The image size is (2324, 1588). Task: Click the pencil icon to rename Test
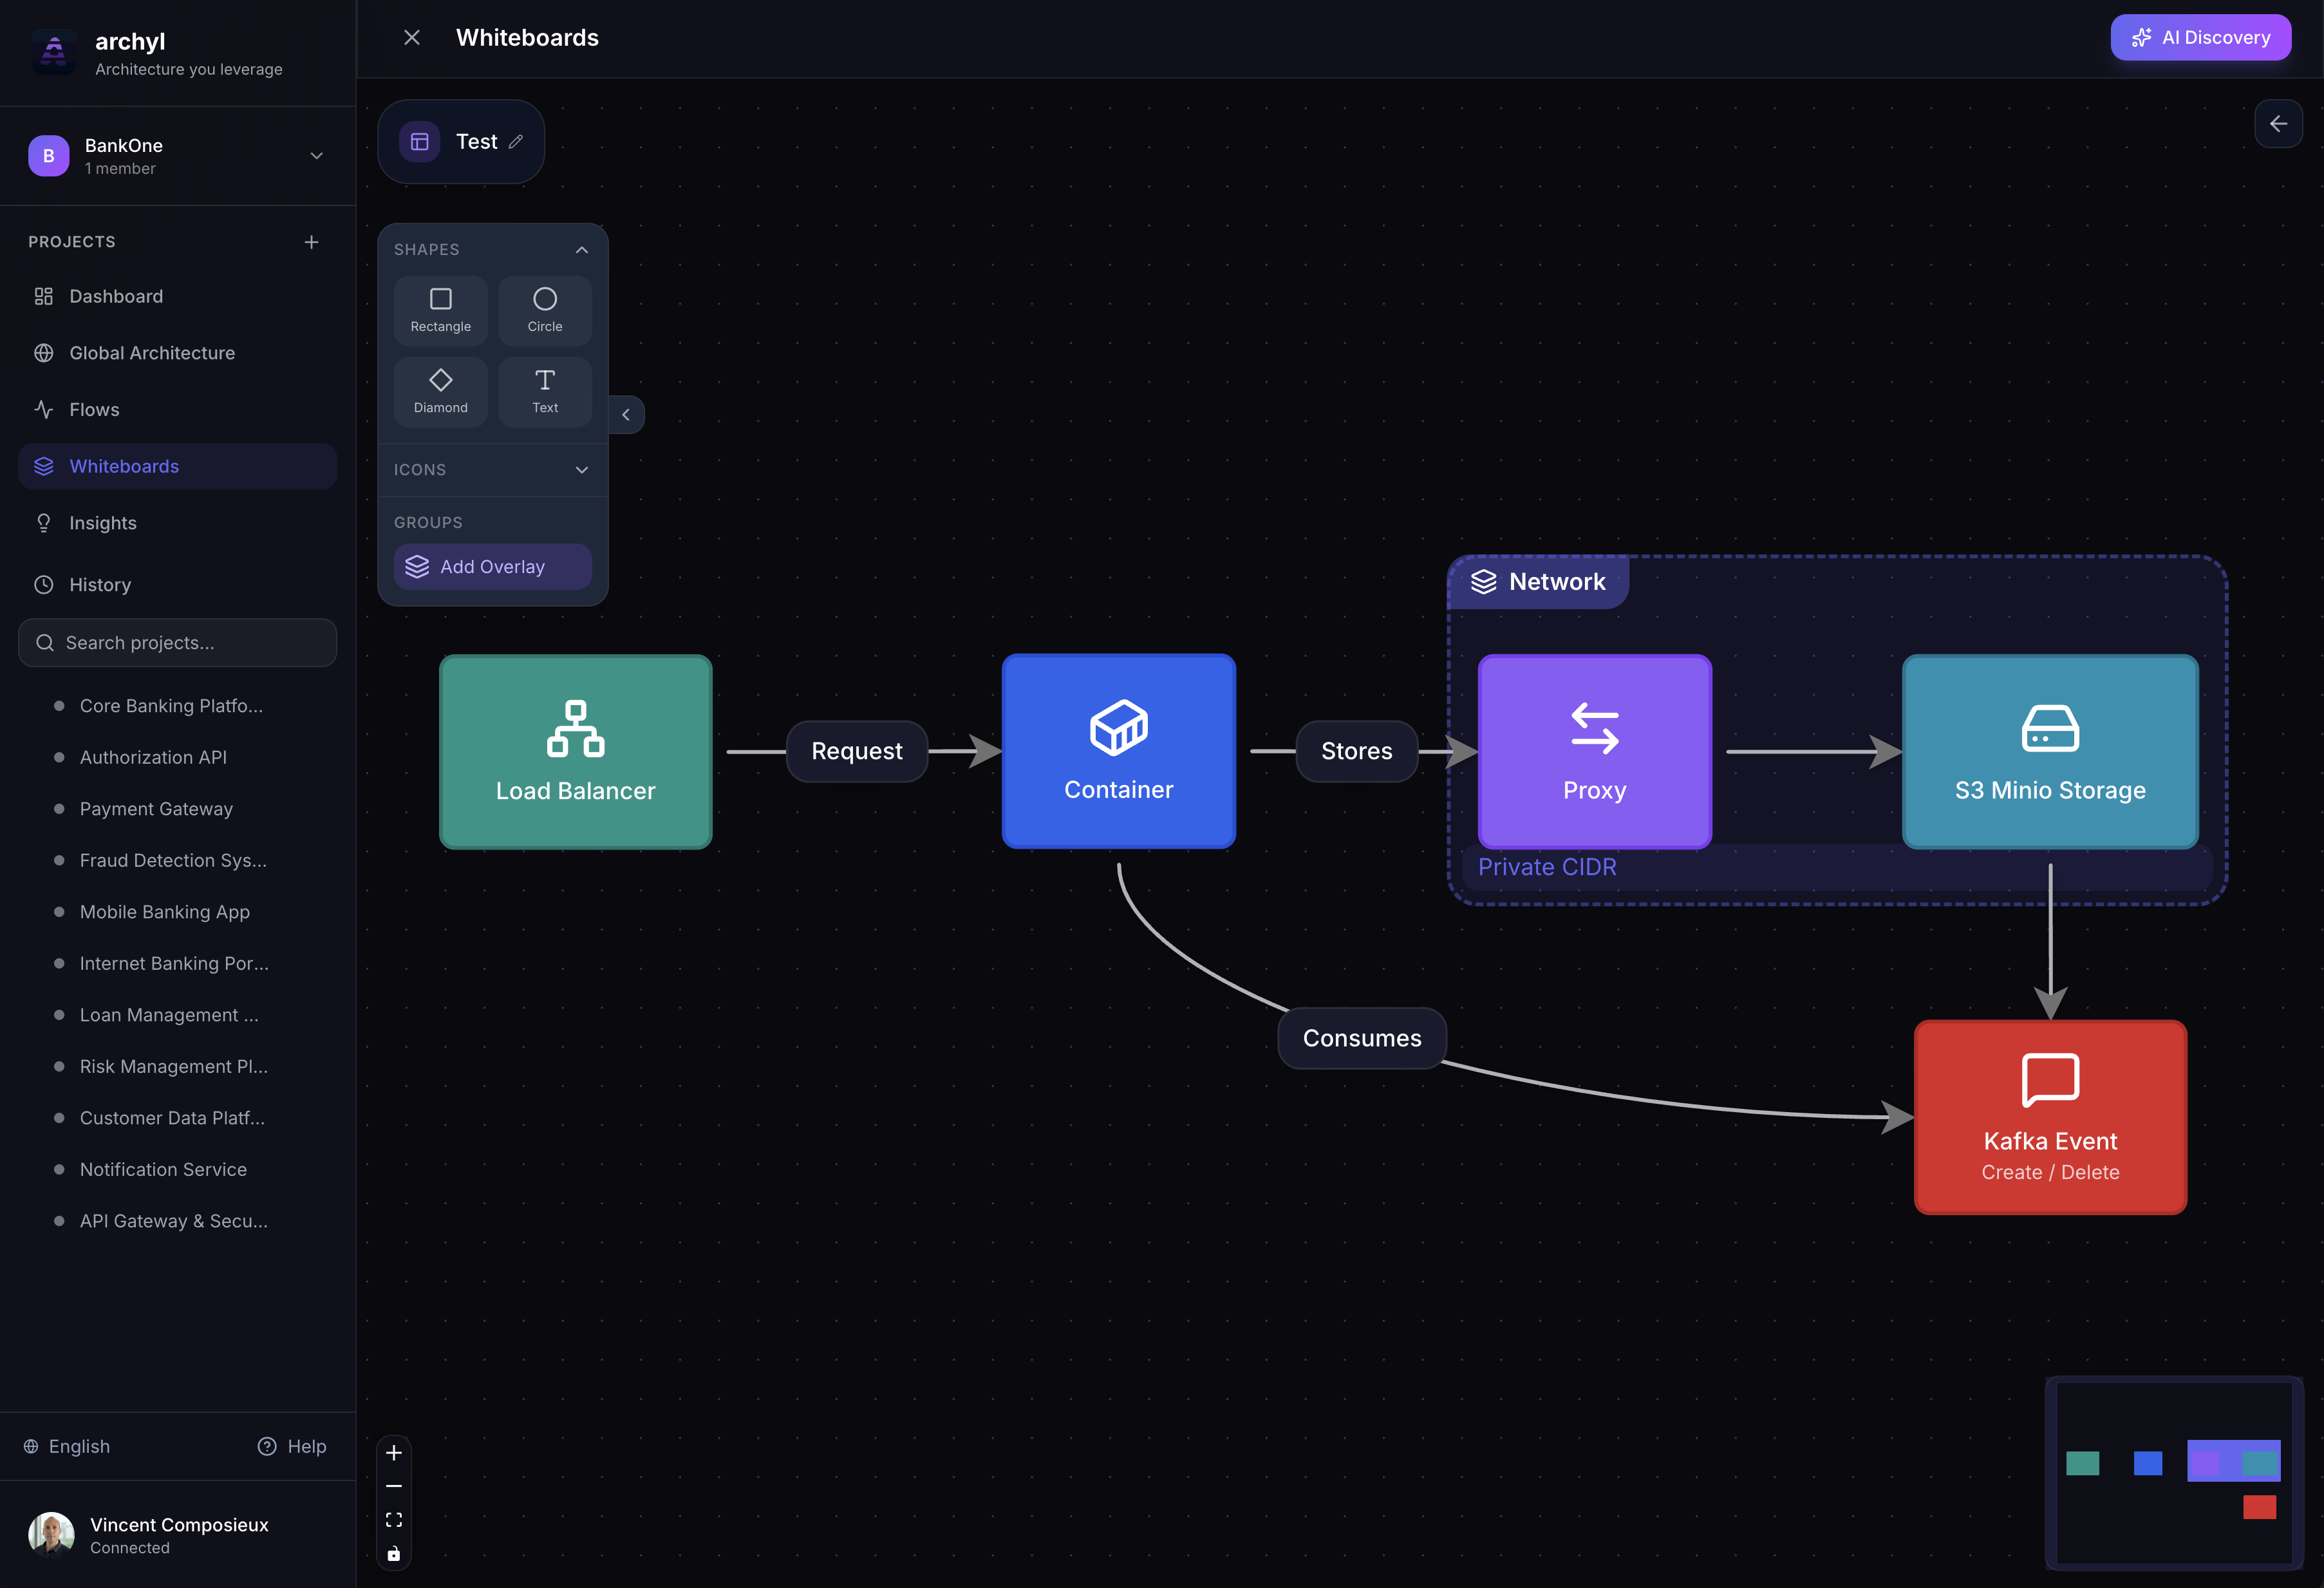coord(516,142)
